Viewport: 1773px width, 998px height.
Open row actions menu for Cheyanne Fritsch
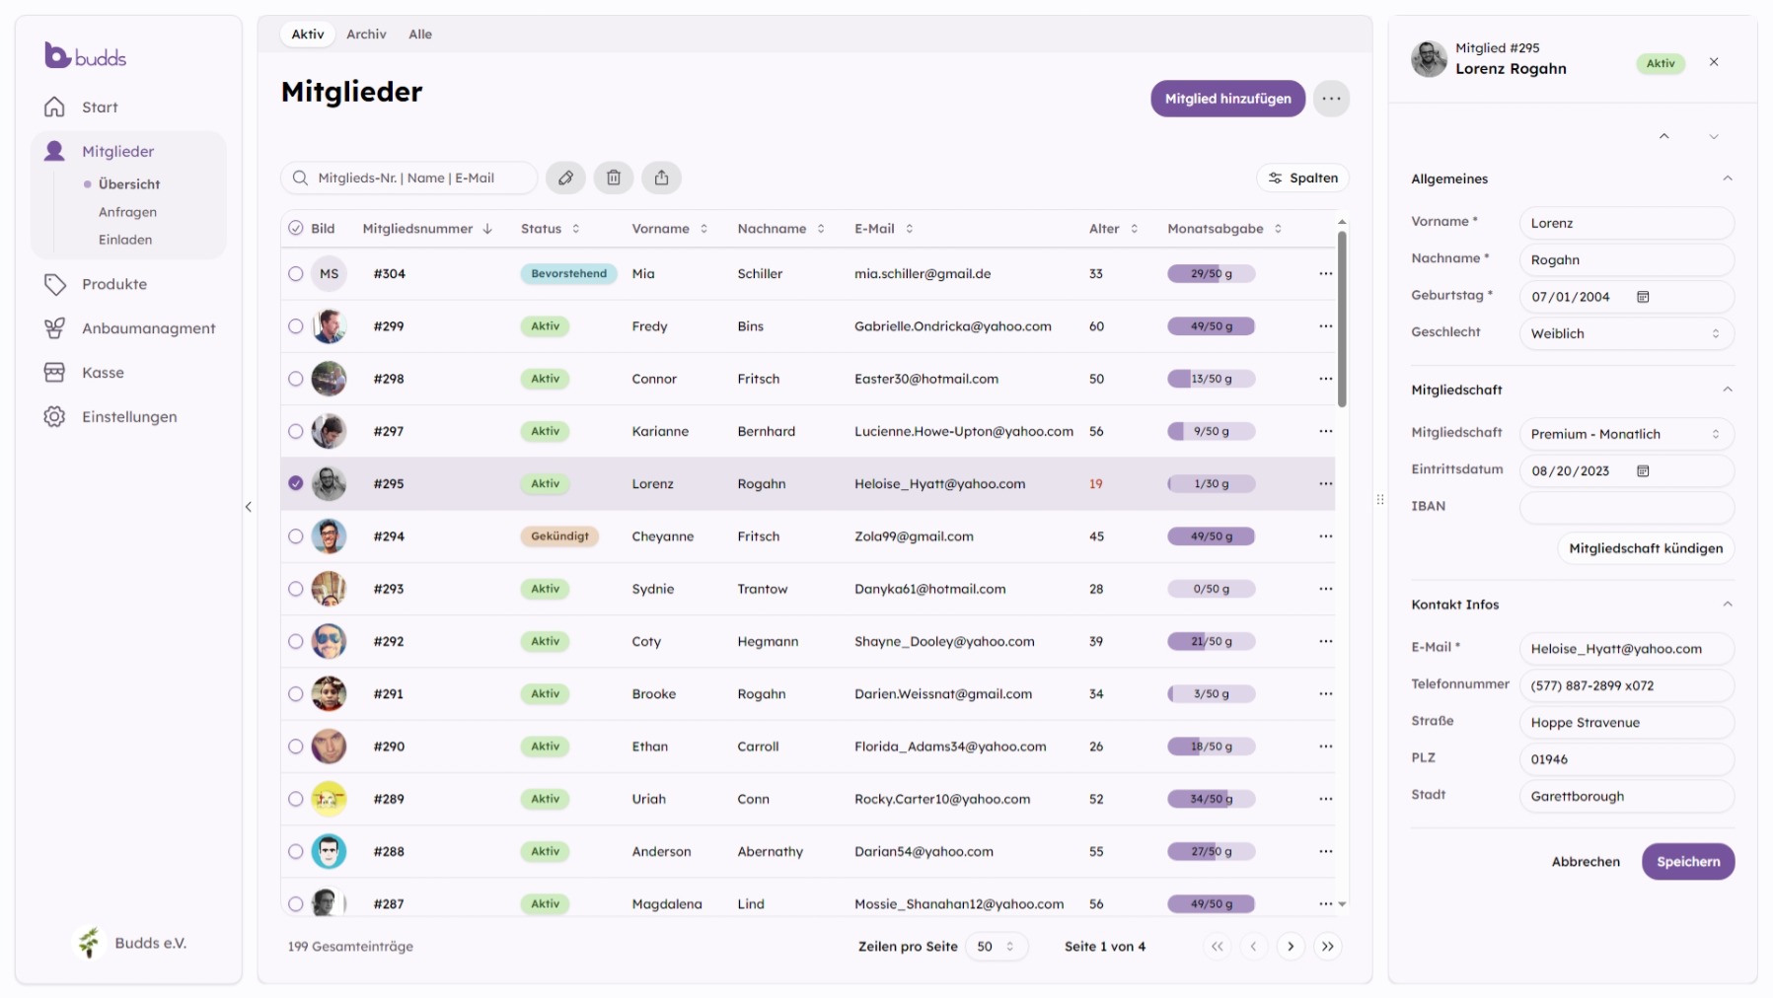tap(1325, 536)
